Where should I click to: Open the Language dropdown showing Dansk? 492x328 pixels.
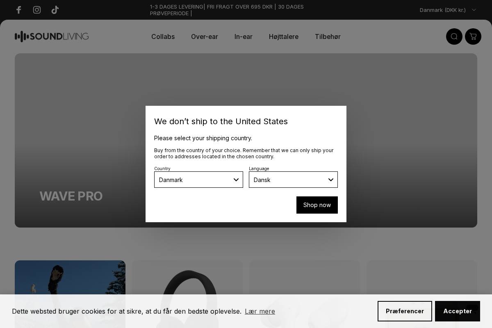point(293,180)
